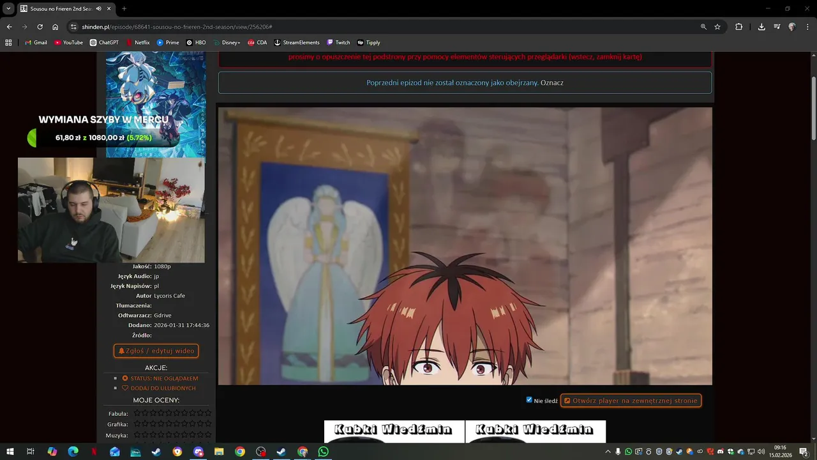Click the Gdrive player value

coord(163,316)
